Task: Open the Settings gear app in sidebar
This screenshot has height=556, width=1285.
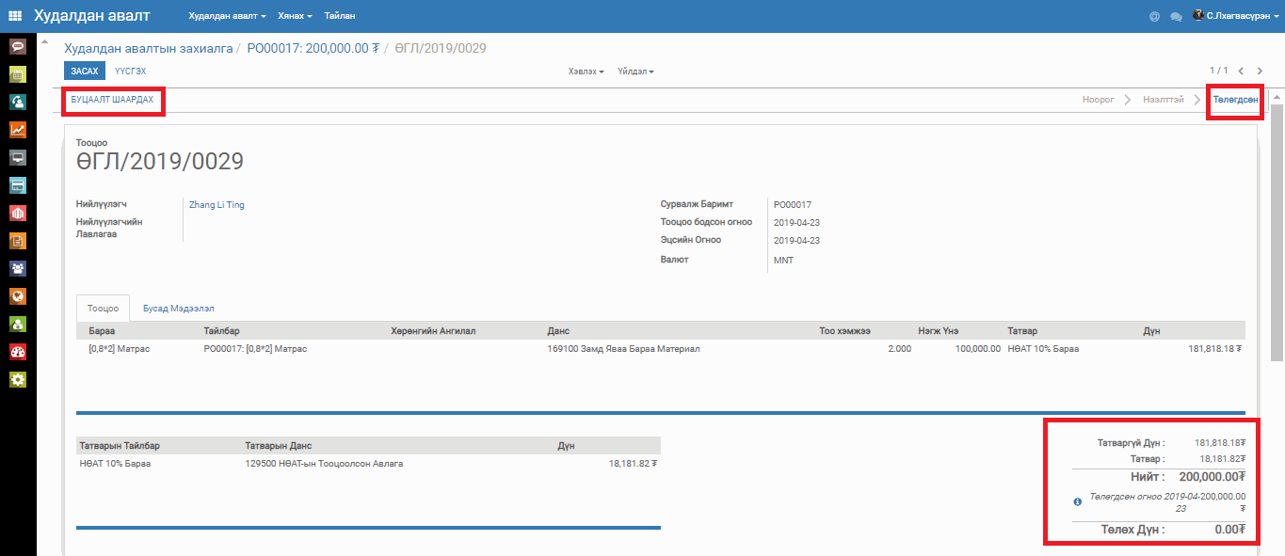Action: click(x=17, y=379)
